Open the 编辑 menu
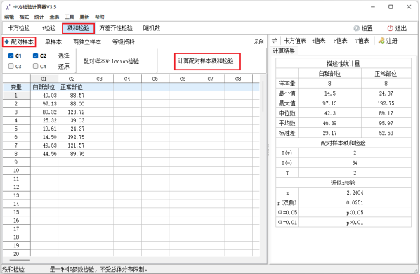The width and height of the screenshot is (420, 274). pyautogui.click(x=9, y=17)
